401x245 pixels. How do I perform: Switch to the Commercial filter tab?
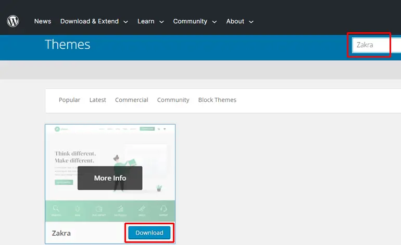tap(131, 100)
